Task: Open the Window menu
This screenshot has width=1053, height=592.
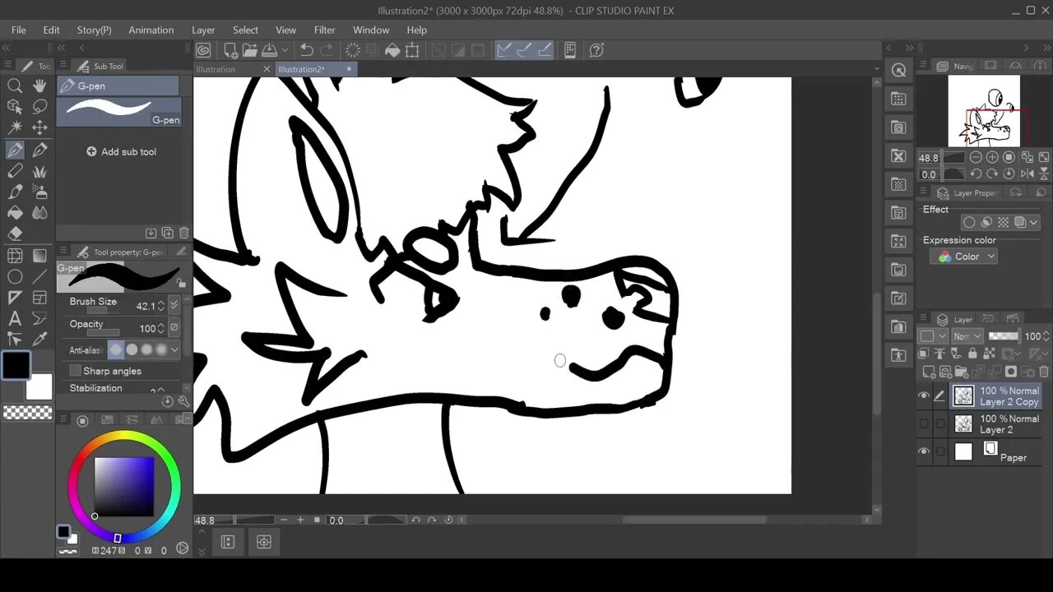Action: (371, 30)
